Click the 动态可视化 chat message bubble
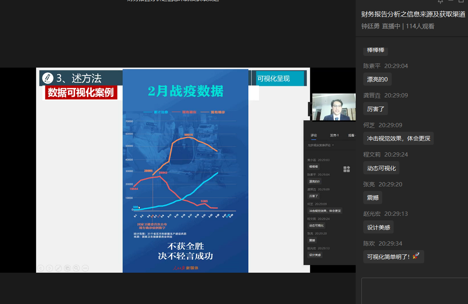This screenshot has height=304, width=468. pyautogui.click(x=381, y=168)
